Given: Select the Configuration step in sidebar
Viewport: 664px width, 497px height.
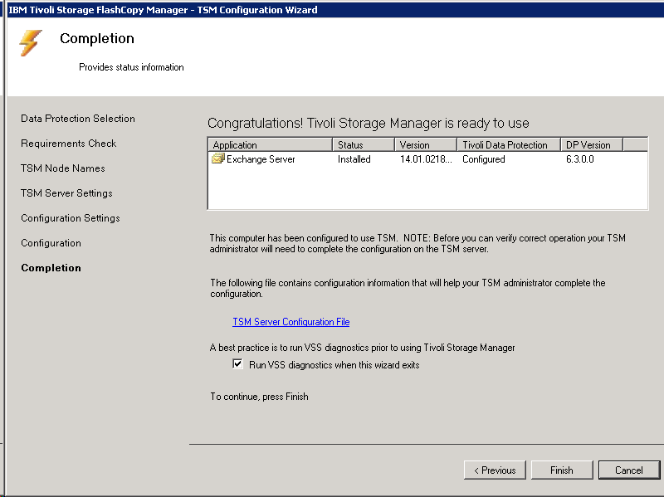Looking at the screenshot, I should tap(51, 243).
